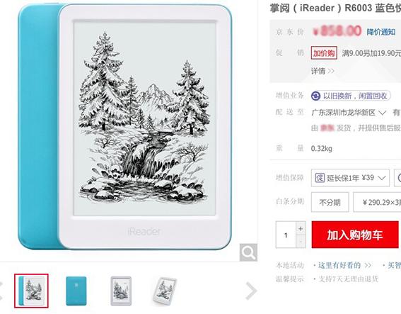
Task: Expand promotion 详情 details link
Action: 322,71
